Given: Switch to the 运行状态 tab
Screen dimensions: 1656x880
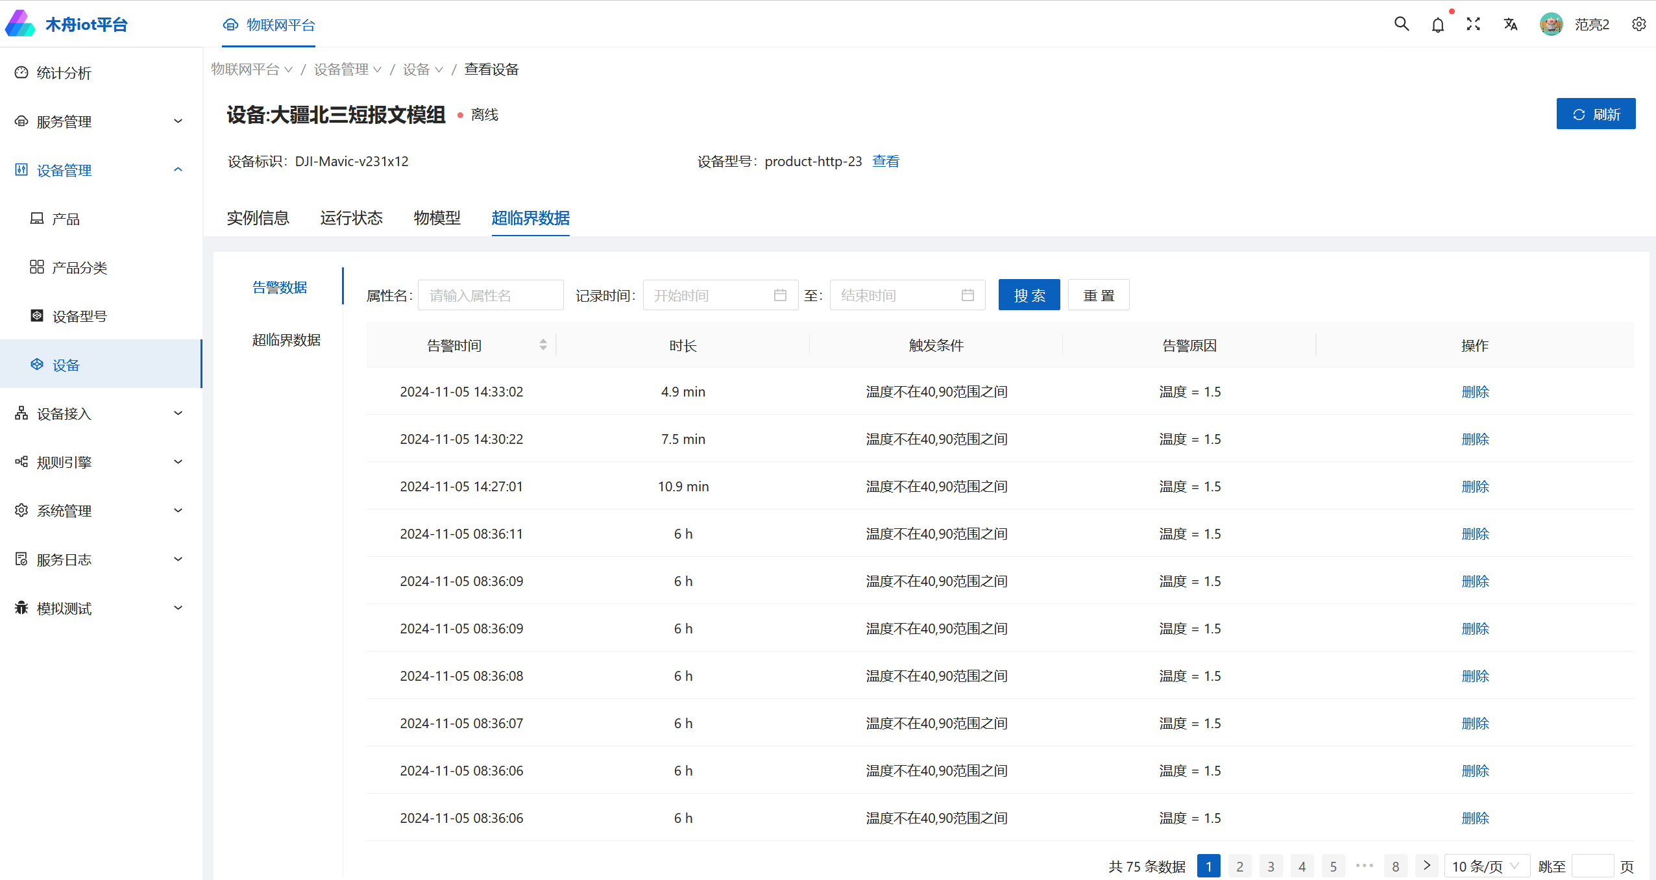Looking at the screenshot, I should pyautogui.click(x=351, y=218).
